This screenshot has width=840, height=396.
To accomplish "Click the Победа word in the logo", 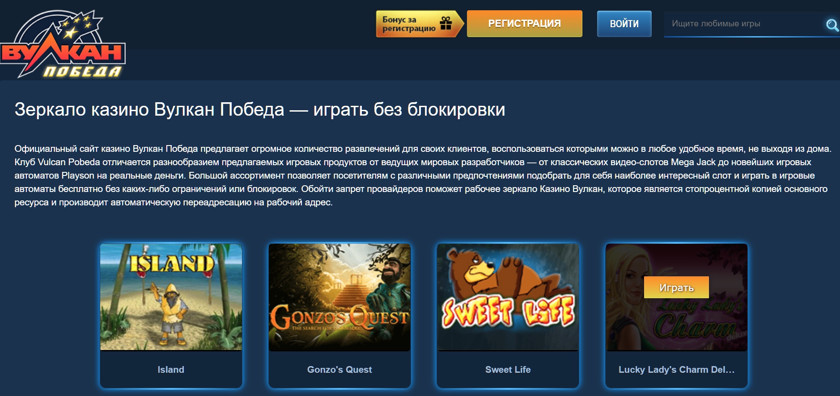I will 82,72.
